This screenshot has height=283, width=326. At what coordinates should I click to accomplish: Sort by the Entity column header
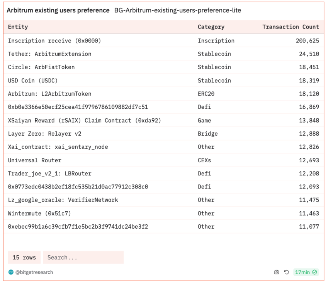click(18, 27)
